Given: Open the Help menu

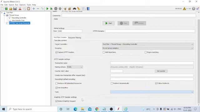Looking at the screenshot, I should point(34,5).
